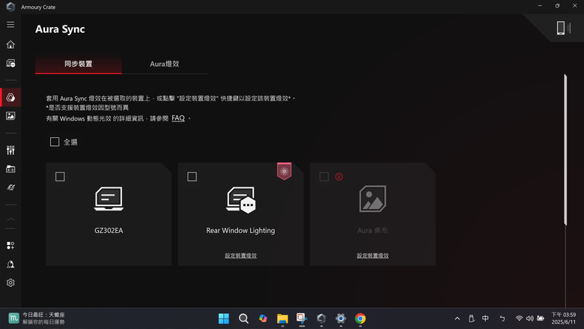Tick the 全選 checkbox

(55, 142)
